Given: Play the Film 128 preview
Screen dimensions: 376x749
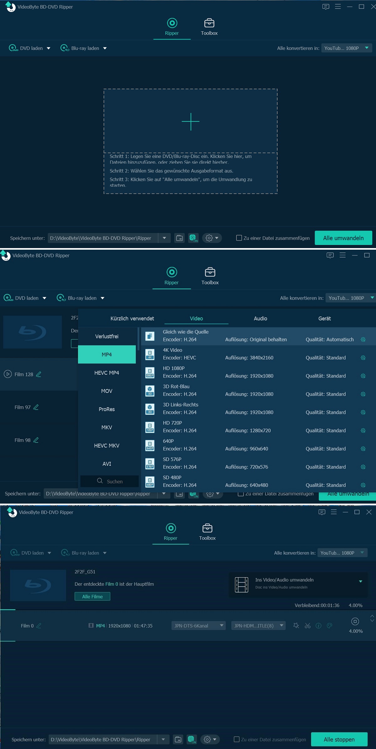Looking at the screenshot, I should pos(8,374).
